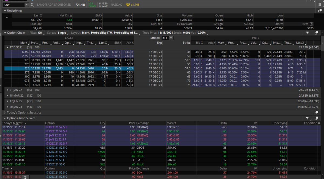Image resolution: width=324 pixels, height=179 pixels.
Task: Click the puts Last X column header
Action: (x=301, y=43)
